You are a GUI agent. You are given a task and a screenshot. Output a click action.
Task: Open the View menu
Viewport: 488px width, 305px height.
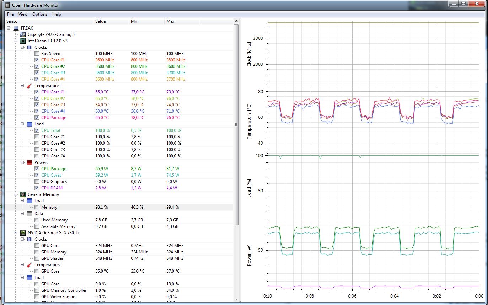(x=23, y=14)
